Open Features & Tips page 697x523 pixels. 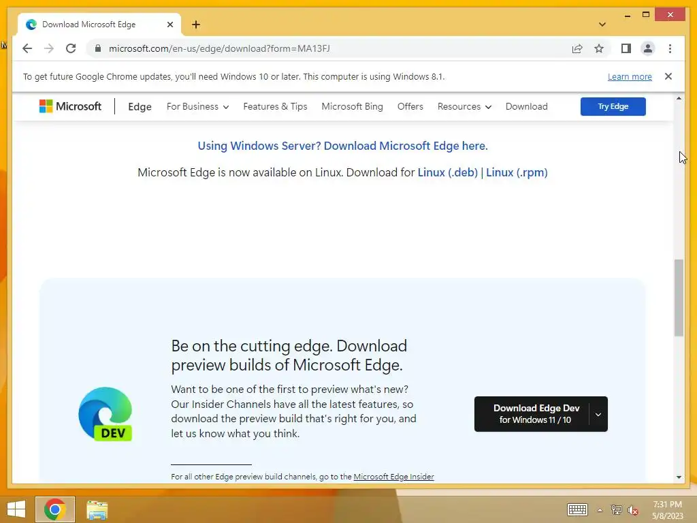[x=275, y=107]
